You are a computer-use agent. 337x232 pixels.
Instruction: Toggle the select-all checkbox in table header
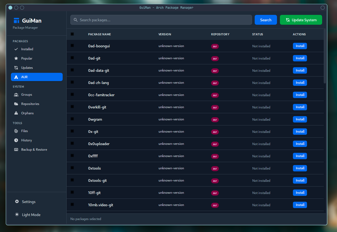coord(72,34)
